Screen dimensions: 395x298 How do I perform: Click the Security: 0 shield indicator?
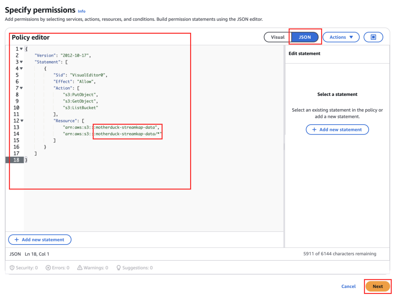[x=24, y=268]
